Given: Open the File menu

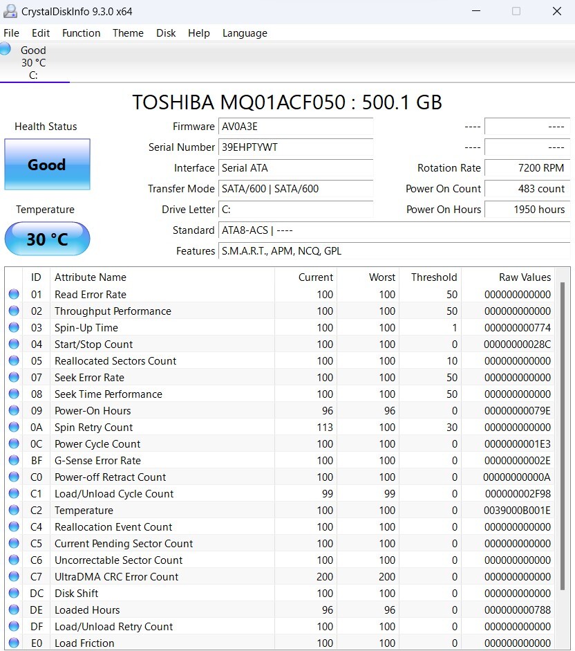Looking at the screenshot, I should pos(11,33).
